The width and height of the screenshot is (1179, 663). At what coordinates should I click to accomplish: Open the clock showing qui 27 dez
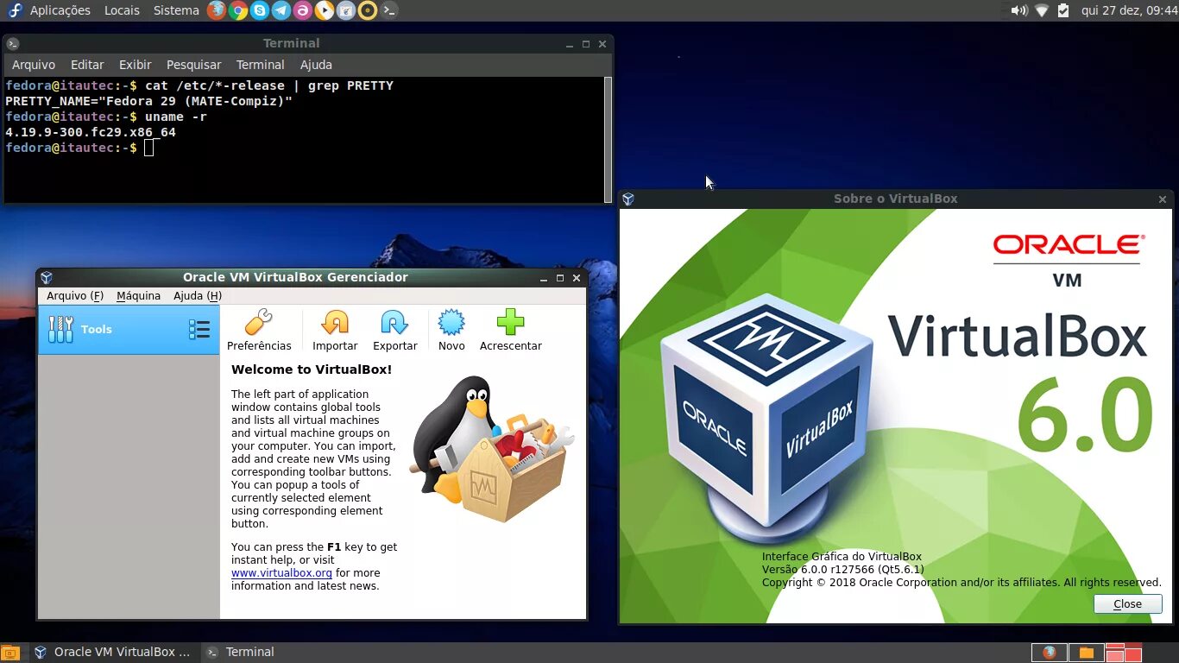click(1129, 10)
